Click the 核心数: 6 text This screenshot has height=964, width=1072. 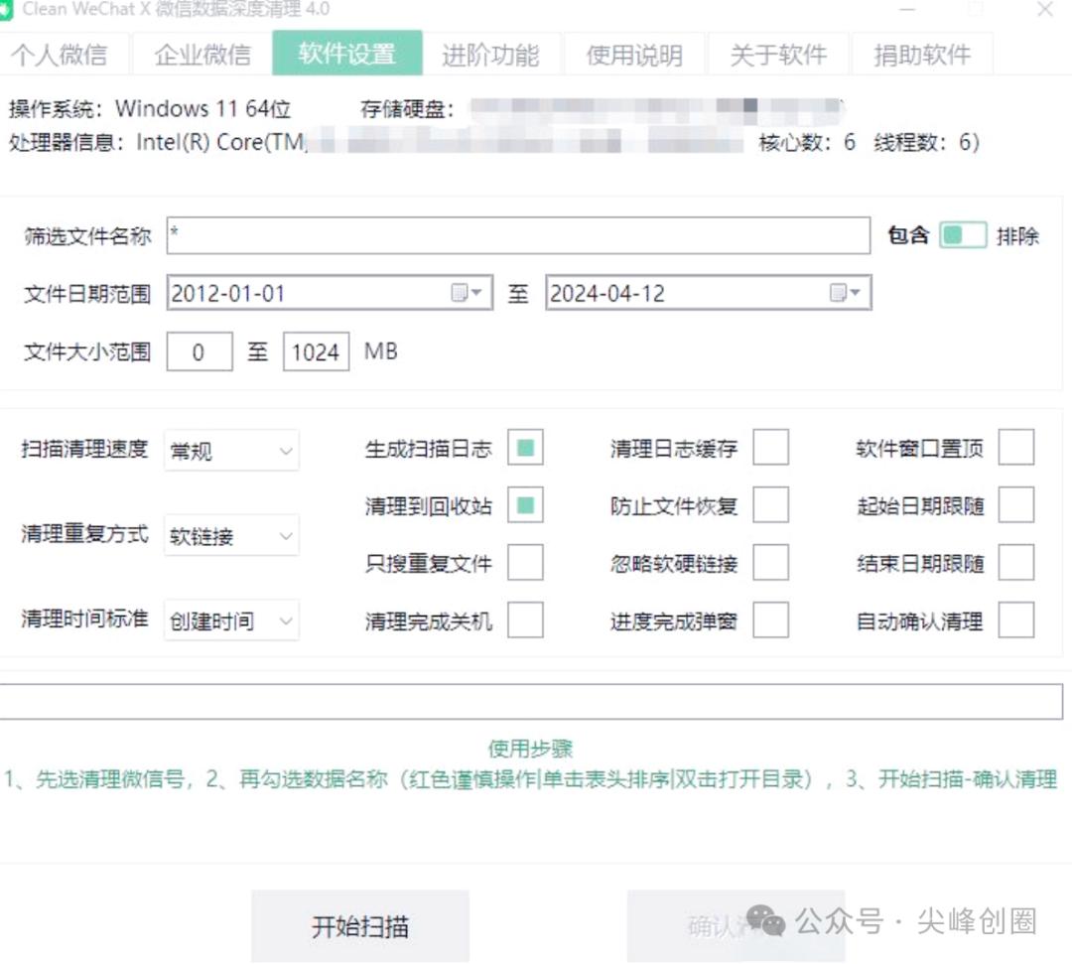(x=807, y=142)
